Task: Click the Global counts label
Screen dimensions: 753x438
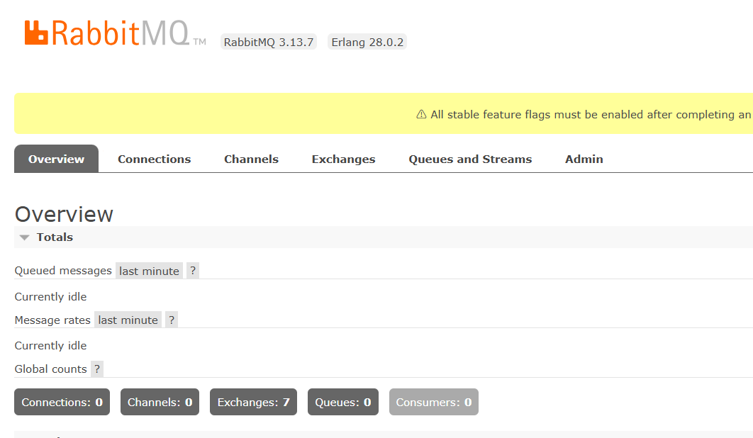Action: click(x=50, y=369)
